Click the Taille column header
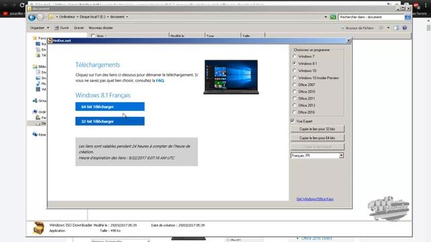This screenshot has width=431, height=242. click(x=253, y=36)
